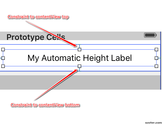Select the bottom-right resize handle of the label

(x=156, y=66)
